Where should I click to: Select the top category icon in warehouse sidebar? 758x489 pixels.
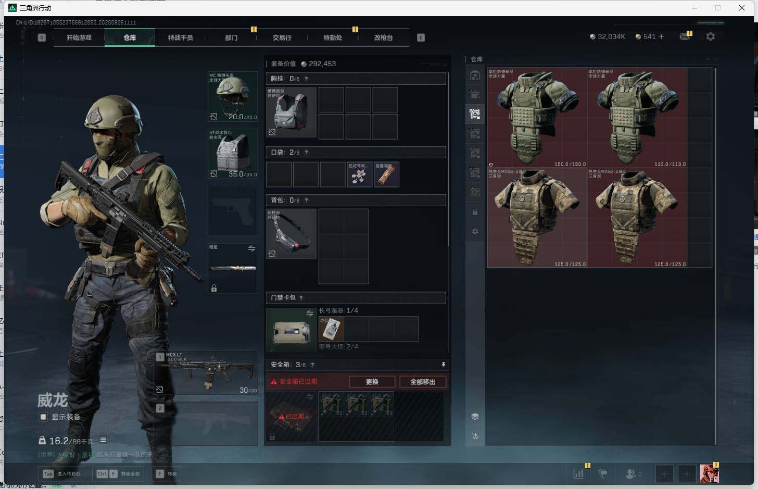click(475, 76)
